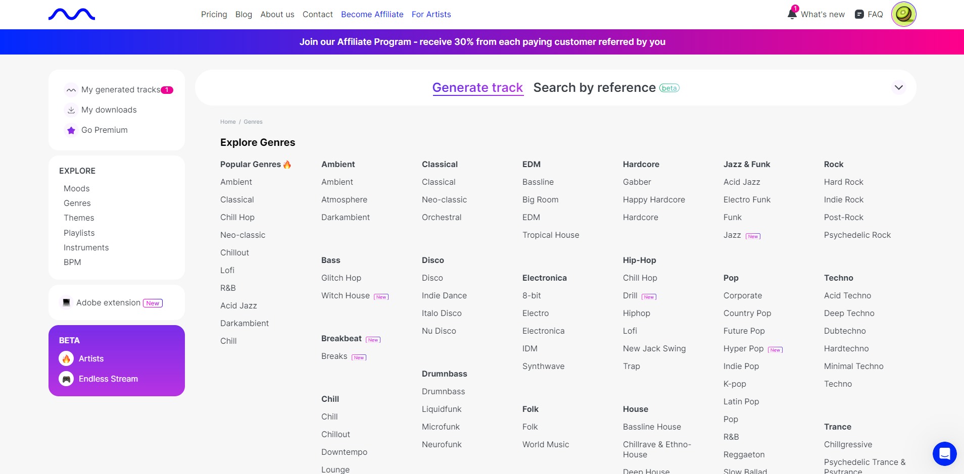
Task: Go to Home in the breadcrumb
Action: point(228,122)
